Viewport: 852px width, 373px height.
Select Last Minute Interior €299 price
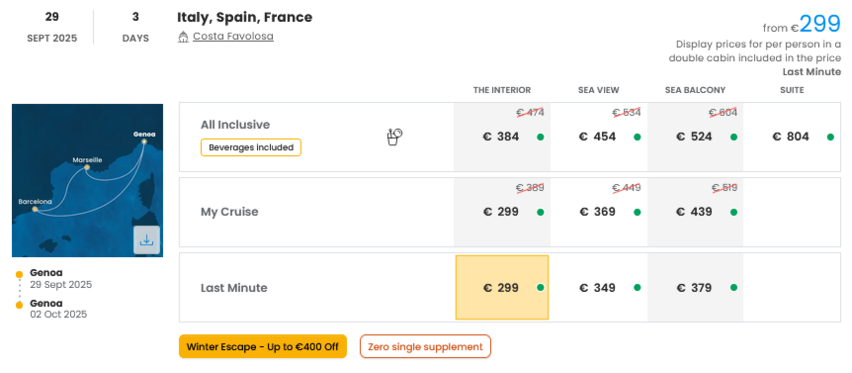click(x=502, y=287)
